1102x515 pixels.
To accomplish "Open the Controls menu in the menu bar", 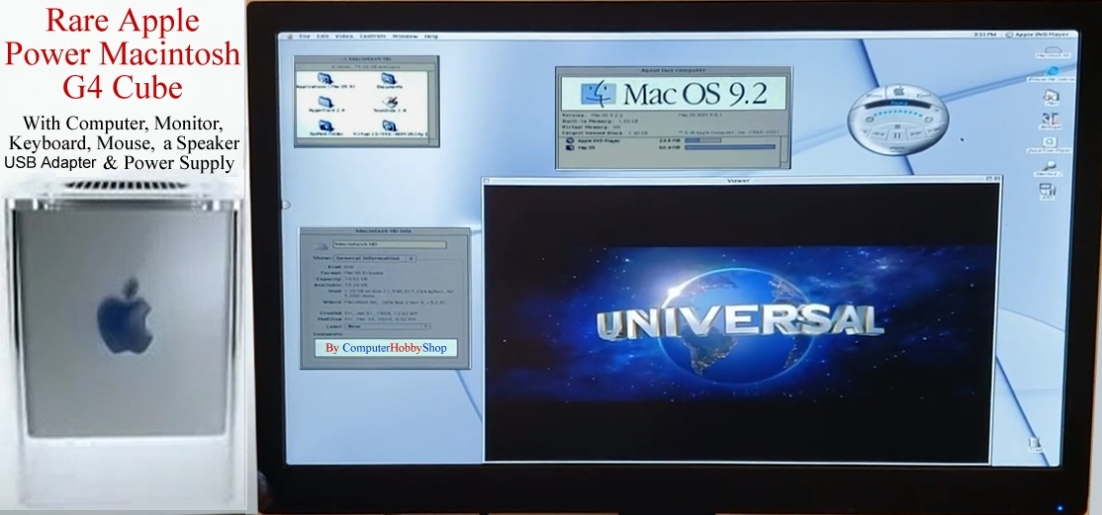I will click(371, 36).
